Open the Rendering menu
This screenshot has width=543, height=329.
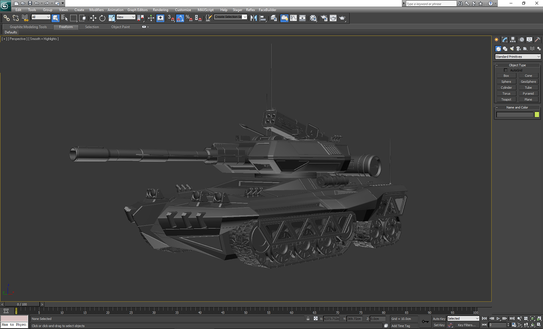(161, 10)
